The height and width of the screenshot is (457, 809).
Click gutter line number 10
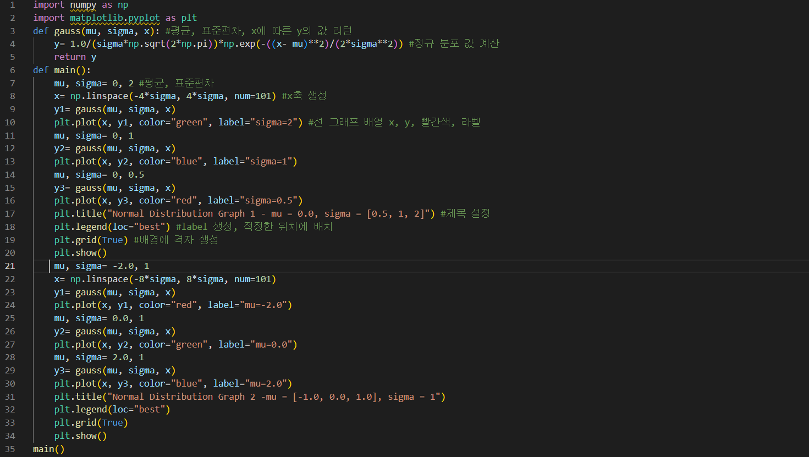(10, 123)
